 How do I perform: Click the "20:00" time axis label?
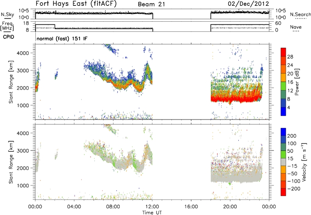click(230, 207)
